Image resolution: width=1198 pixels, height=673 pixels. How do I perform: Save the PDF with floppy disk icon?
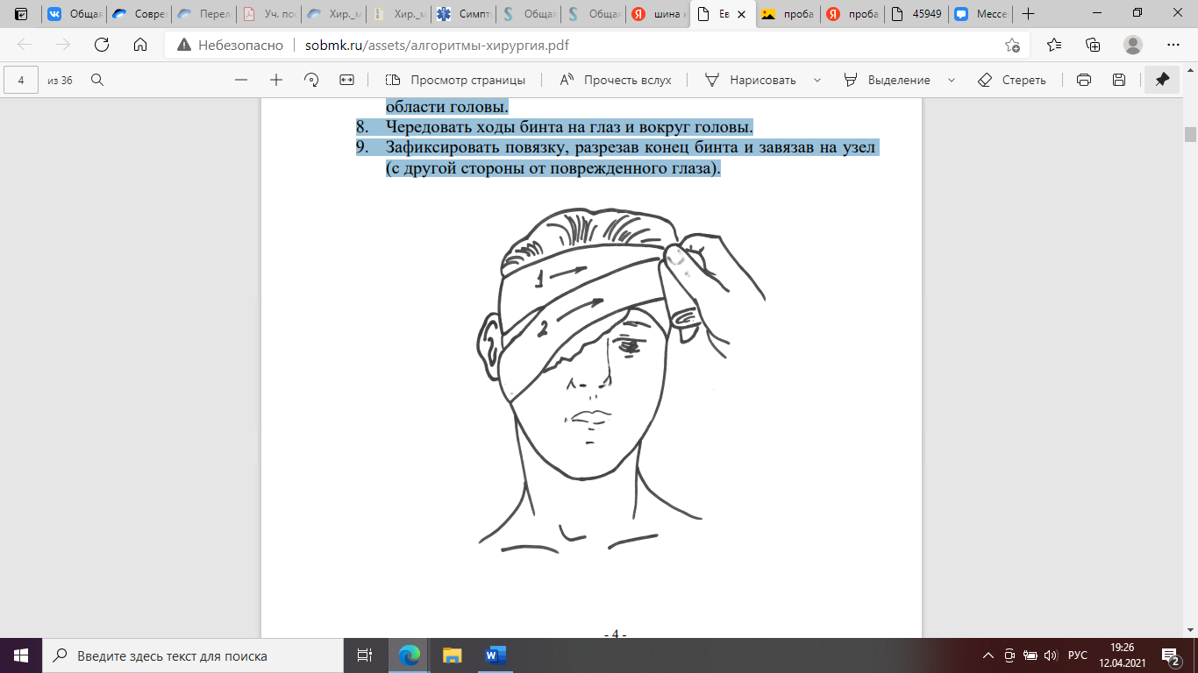(1119, 80)
